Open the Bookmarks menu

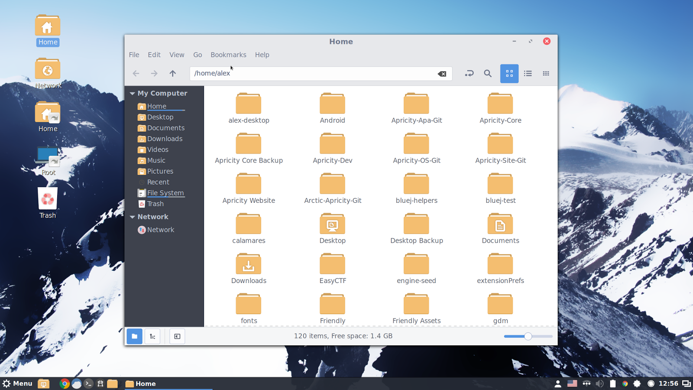coord(228,55)
